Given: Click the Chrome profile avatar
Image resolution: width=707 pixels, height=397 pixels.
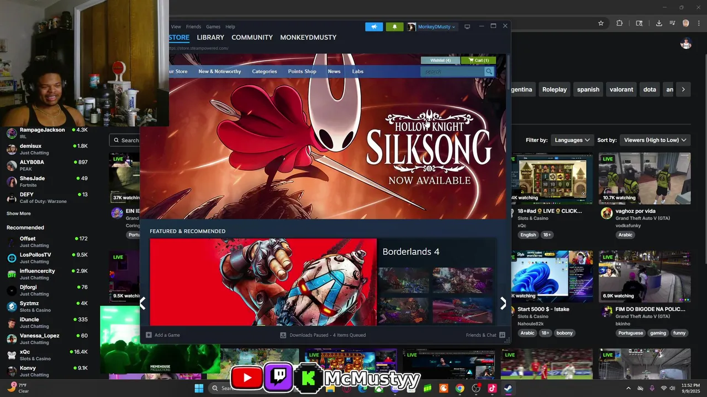Looking at the screenshot, I should [685, 23].
